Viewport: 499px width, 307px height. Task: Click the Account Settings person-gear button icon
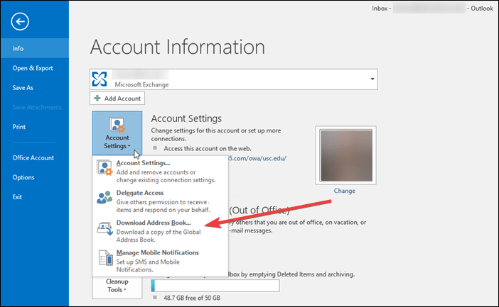point(117,125)
